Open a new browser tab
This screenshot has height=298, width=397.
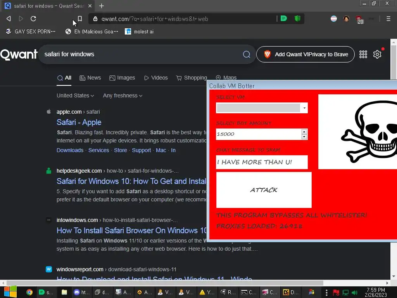click(102, 6)
